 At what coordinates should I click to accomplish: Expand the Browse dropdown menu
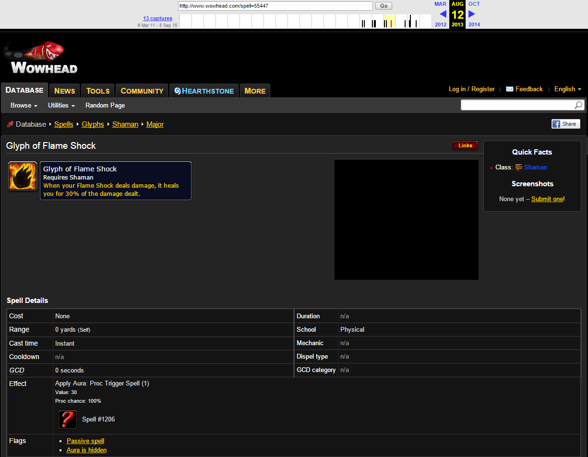(x=24, y=105)
